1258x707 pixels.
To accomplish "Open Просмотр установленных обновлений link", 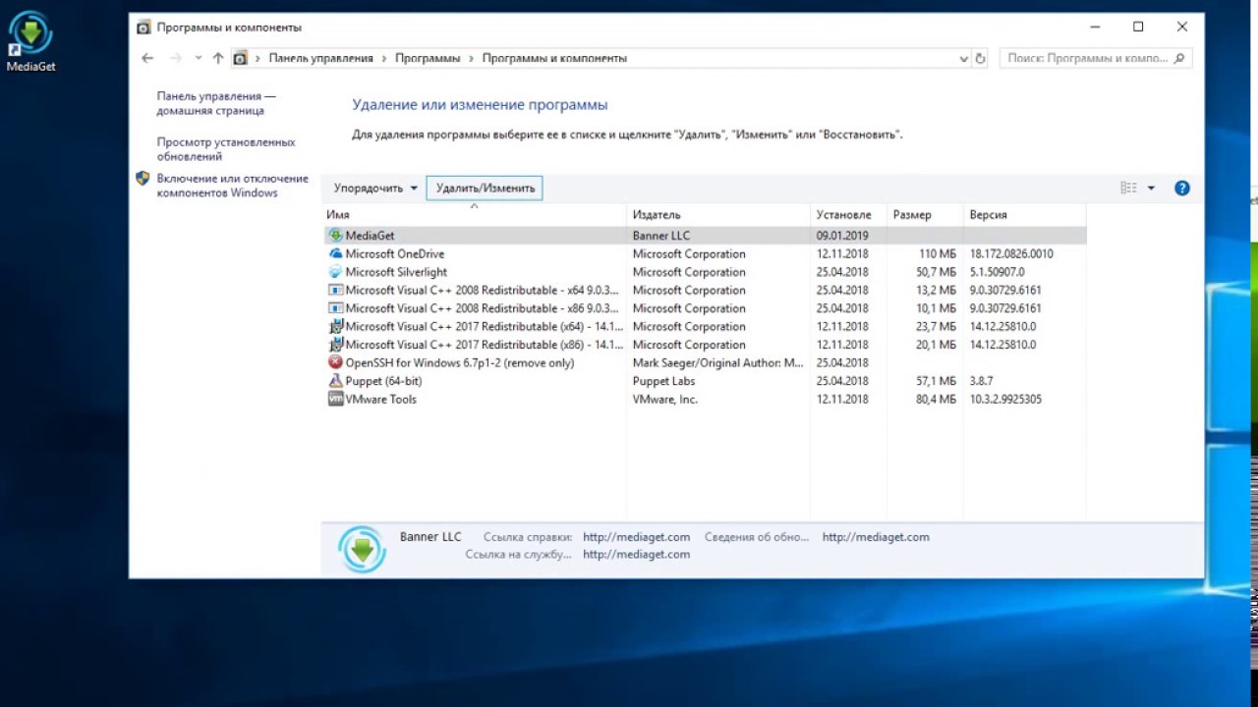I will (x=226, y=149).
